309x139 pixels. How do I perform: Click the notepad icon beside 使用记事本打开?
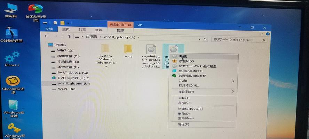[174, 71]
